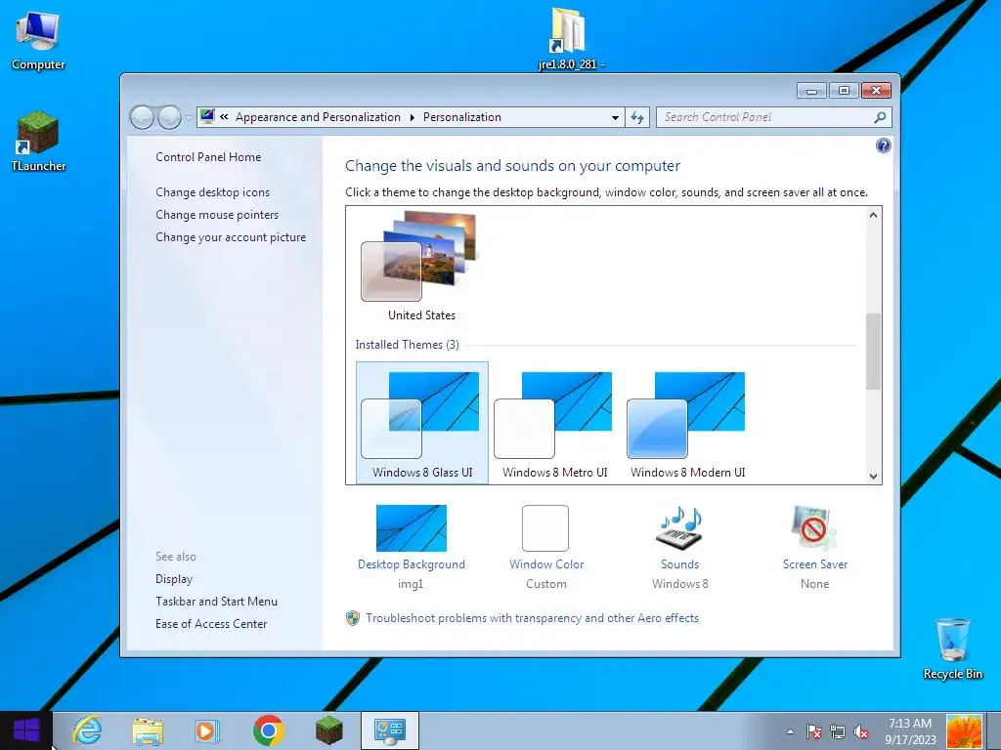Open the Recycle Bin on desktop
The width and height of the screenshot is (1001, 750).
[x=952, y=648]
